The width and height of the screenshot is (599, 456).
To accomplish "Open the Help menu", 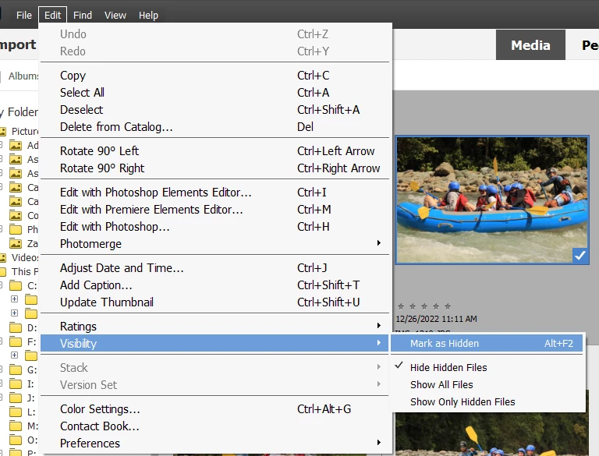I will [148, 16].
